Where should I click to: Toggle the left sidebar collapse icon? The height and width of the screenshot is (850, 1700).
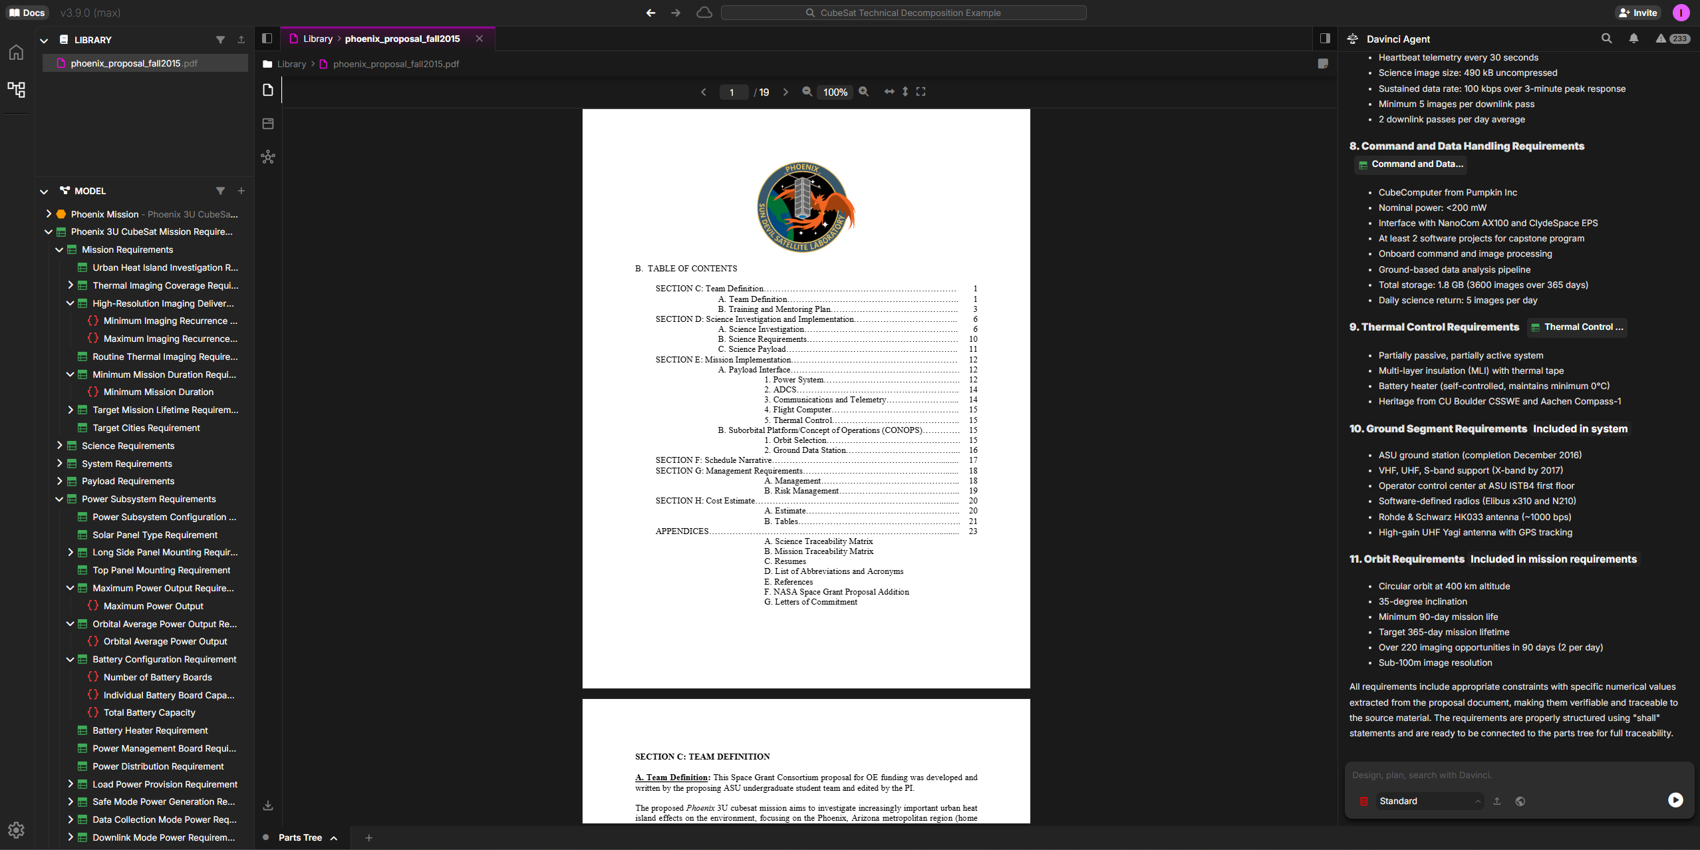(267, 38)
